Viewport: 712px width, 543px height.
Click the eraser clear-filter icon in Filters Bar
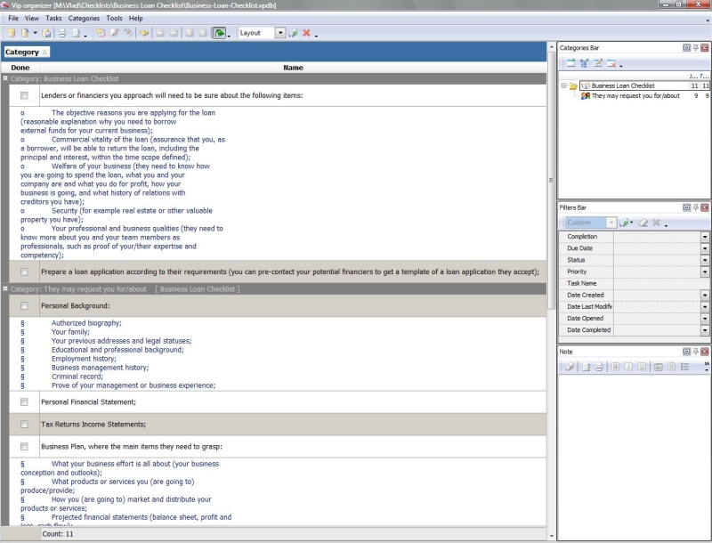(642, 223)
